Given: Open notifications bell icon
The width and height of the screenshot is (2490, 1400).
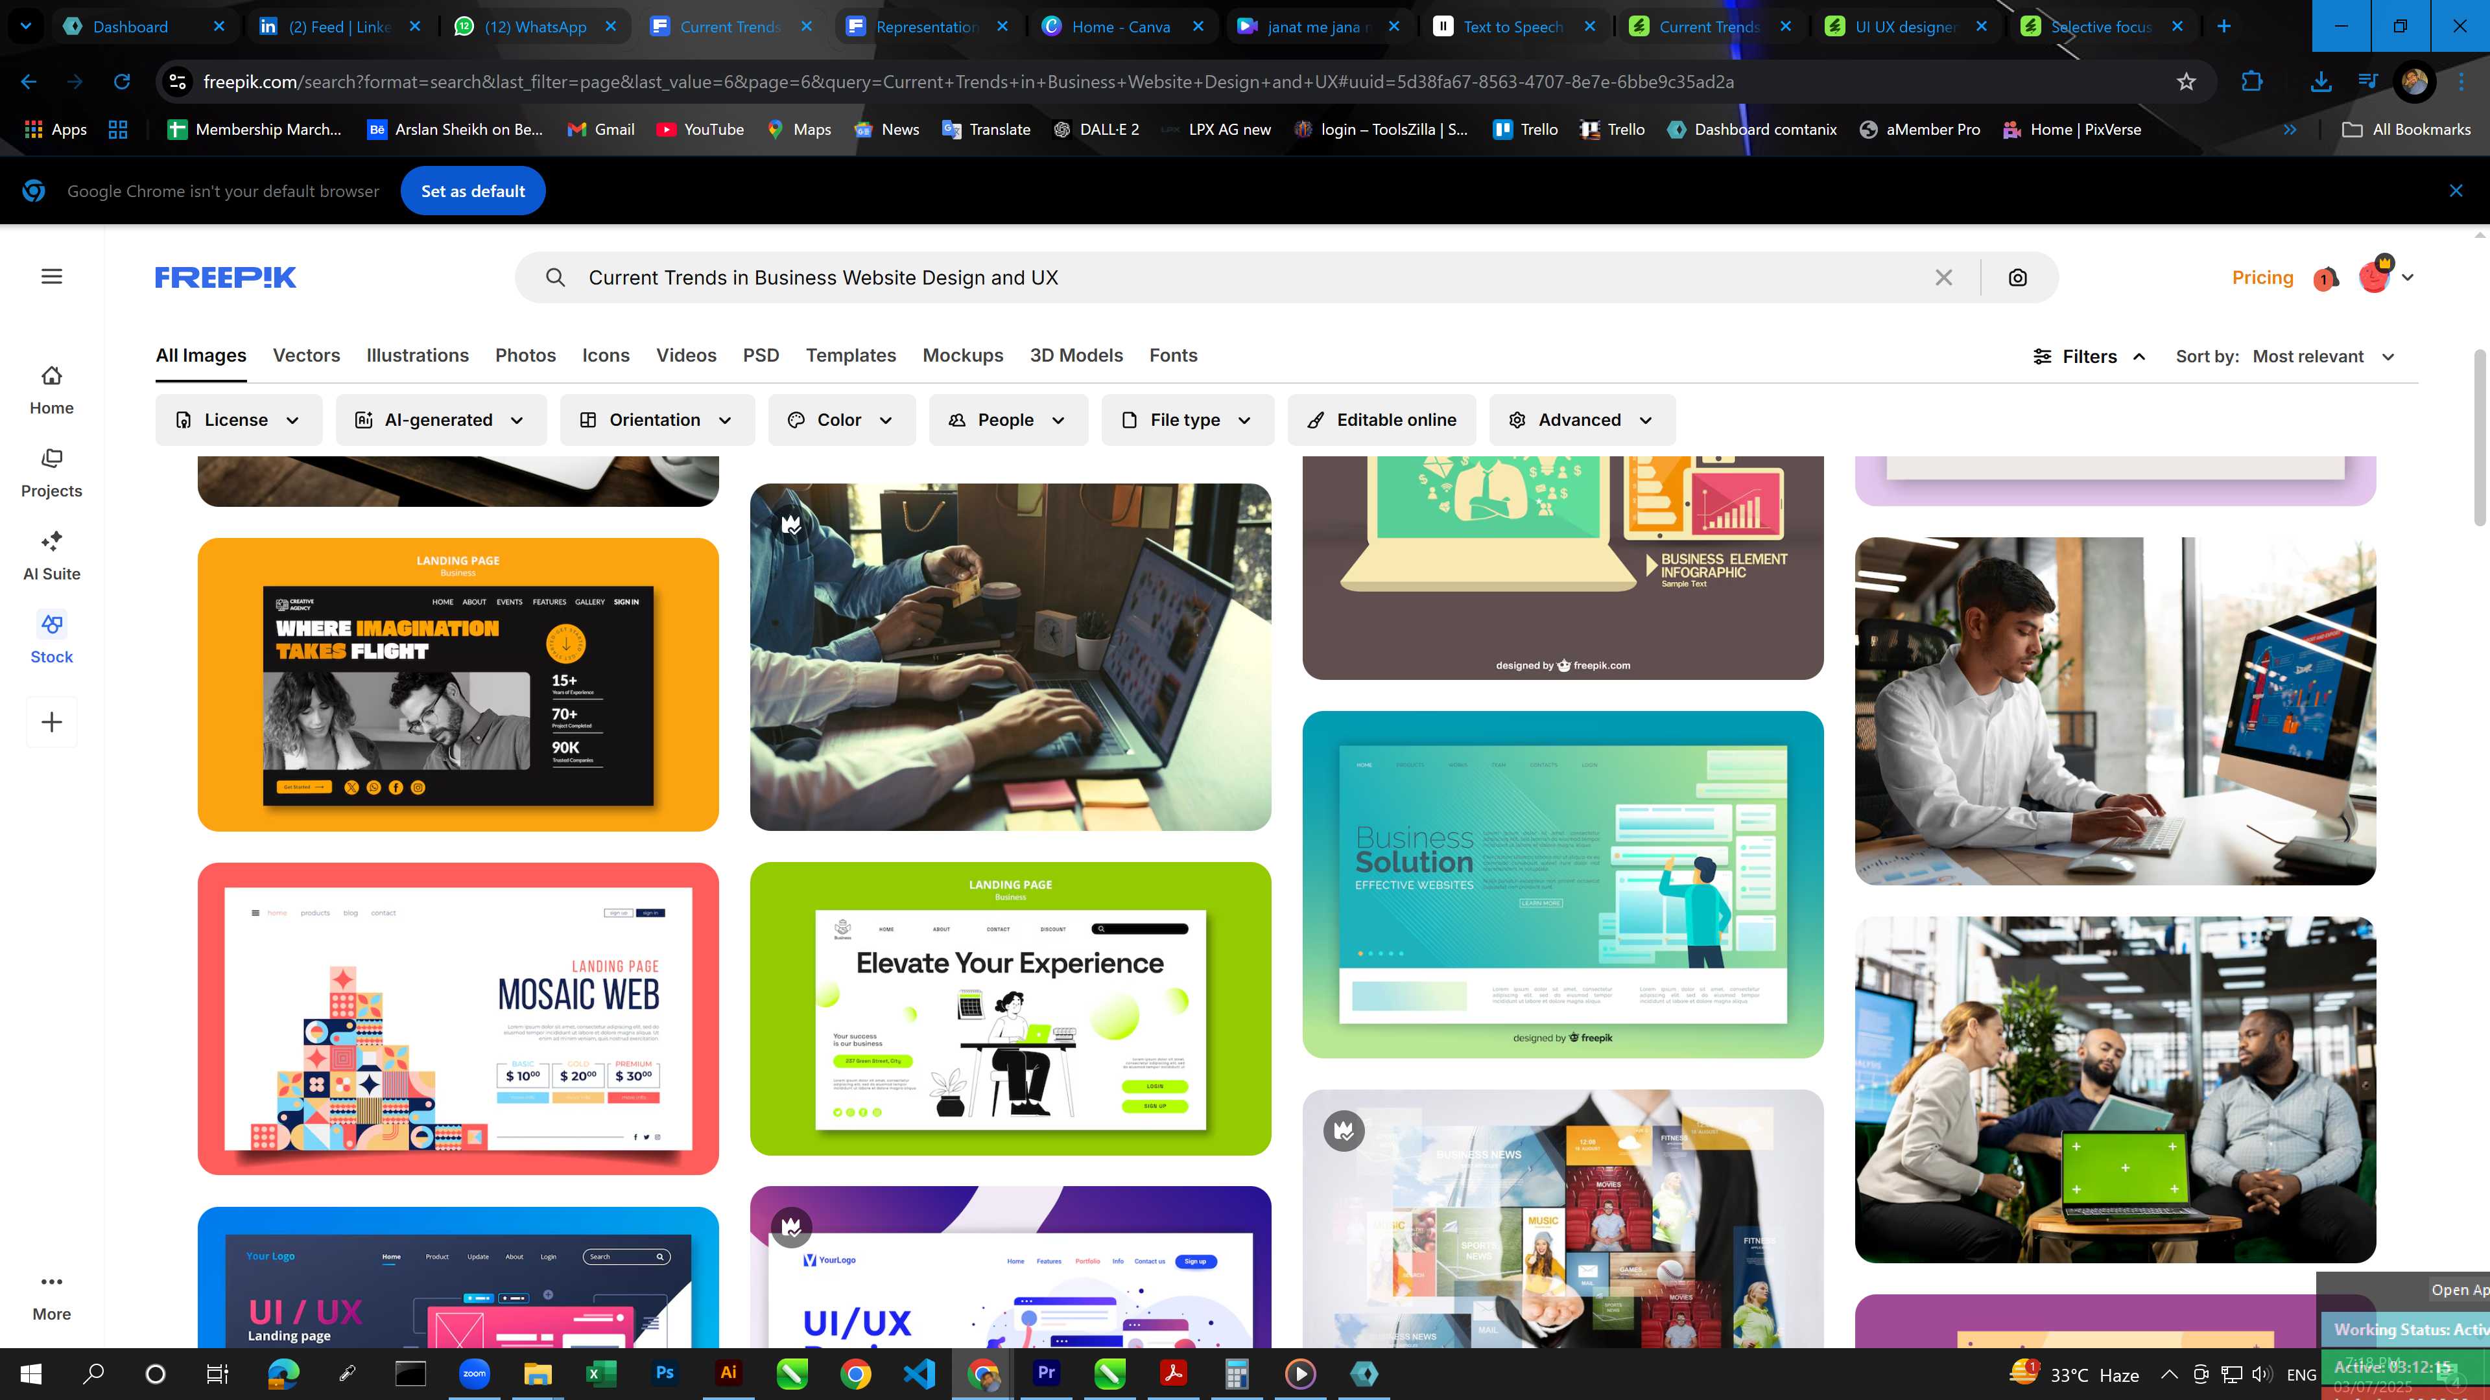Looking at the screenshot, I should coord(2326,278).
